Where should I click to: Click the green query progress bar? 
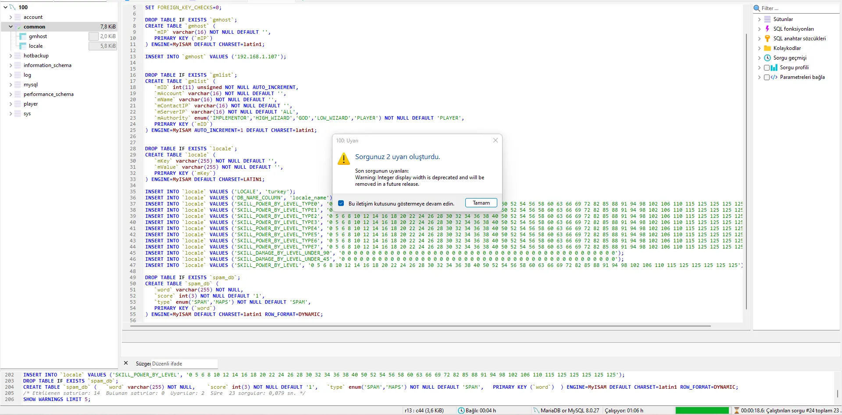click(x=702, y=411)
